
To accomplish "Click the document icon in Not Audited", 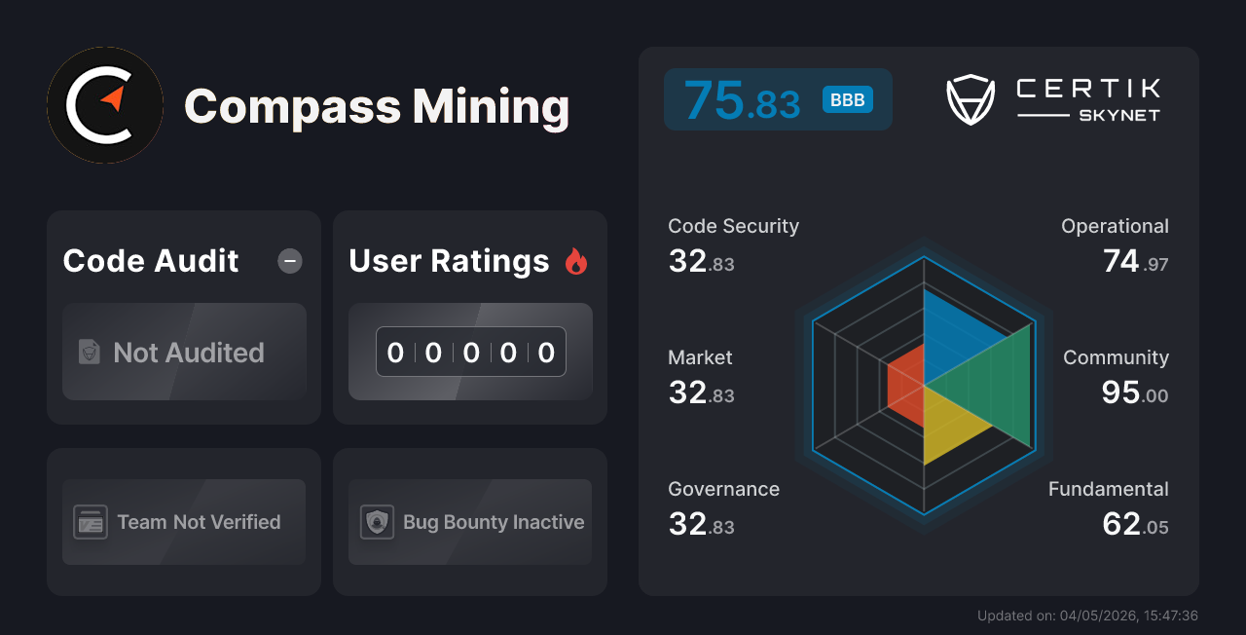I will tap(90, 353).
